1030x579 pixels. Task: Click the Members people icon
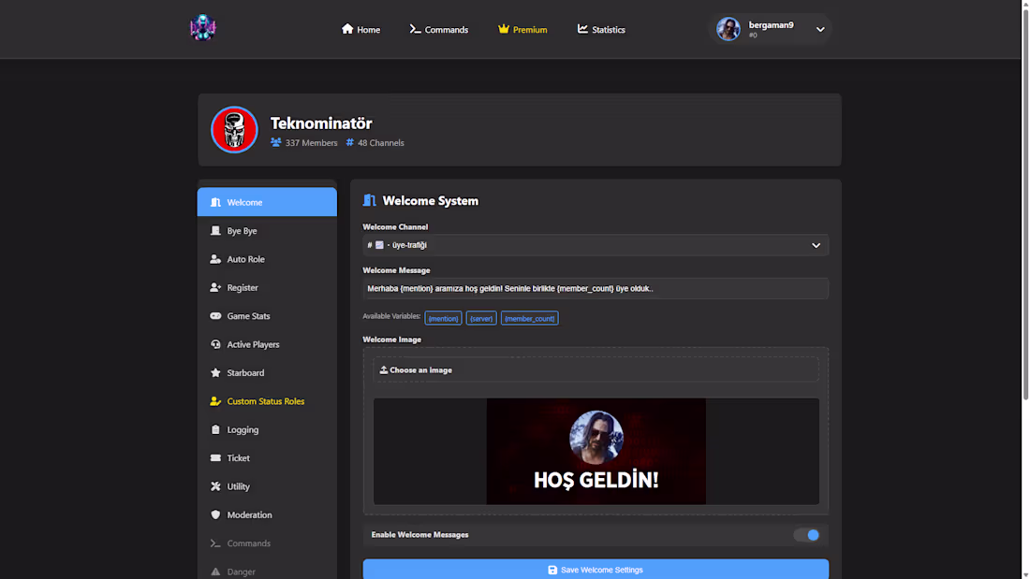coord(276,142)
